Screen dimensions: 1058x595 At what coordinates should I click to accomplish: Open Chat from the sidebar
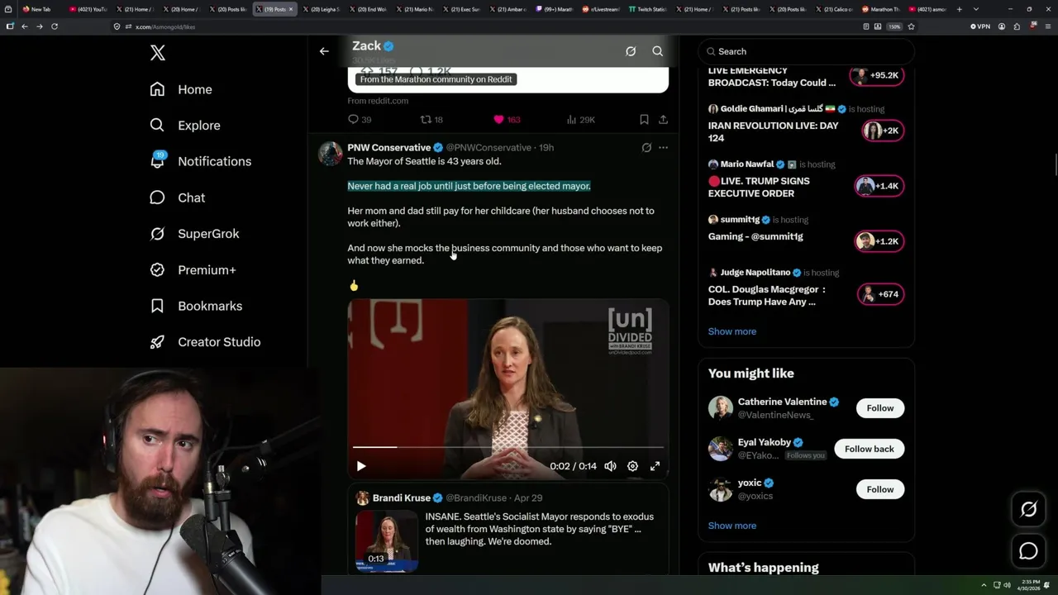[x=178, y=198]
